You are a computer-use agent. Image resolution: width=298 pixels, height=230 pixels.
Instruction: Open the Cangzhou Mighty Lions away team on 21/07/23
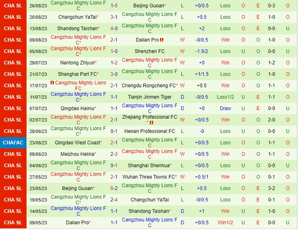[149, 74]
